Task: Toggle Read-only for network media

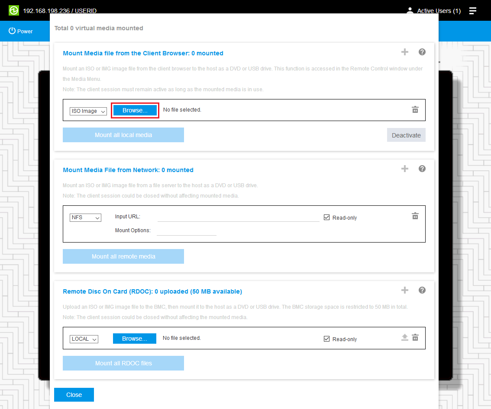Action: (x=327, y=217)
